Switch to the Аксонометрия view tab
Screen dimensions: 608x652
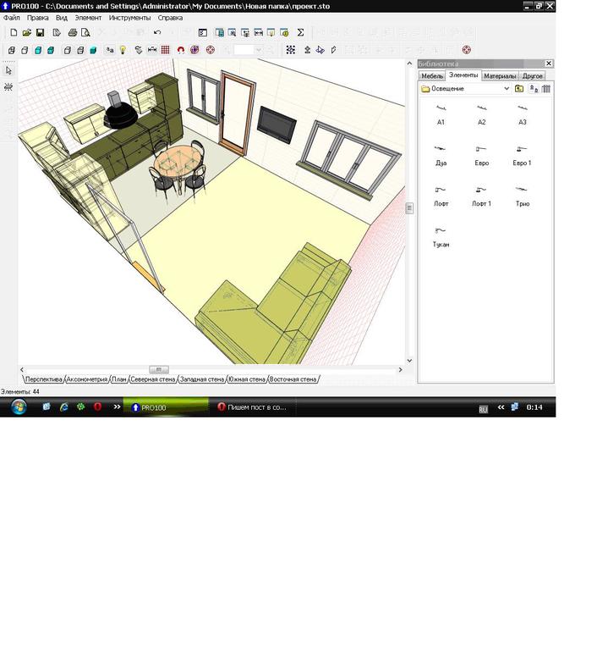point(87,379)
